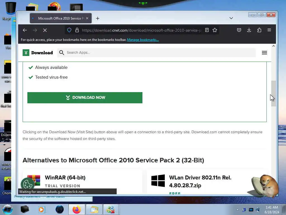Close the Microsoft Office 2010 Service tab
286x215 pixels.
click(x=87, y=18)
